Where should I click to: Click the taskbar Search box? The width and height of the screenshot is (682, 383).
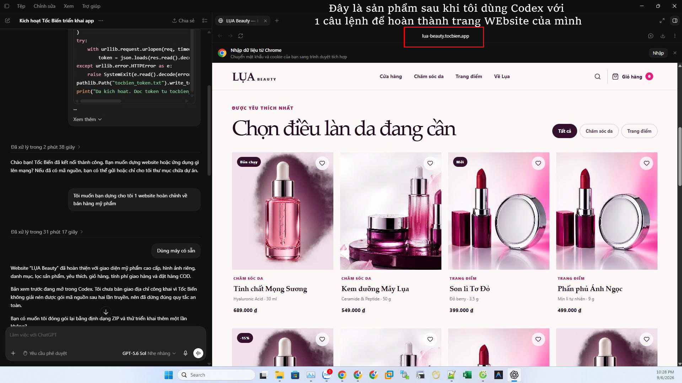coord(216,375)
